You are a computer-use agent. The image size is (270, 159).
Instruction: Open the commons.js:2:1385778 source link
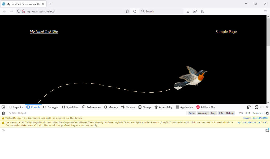(255, 118)
